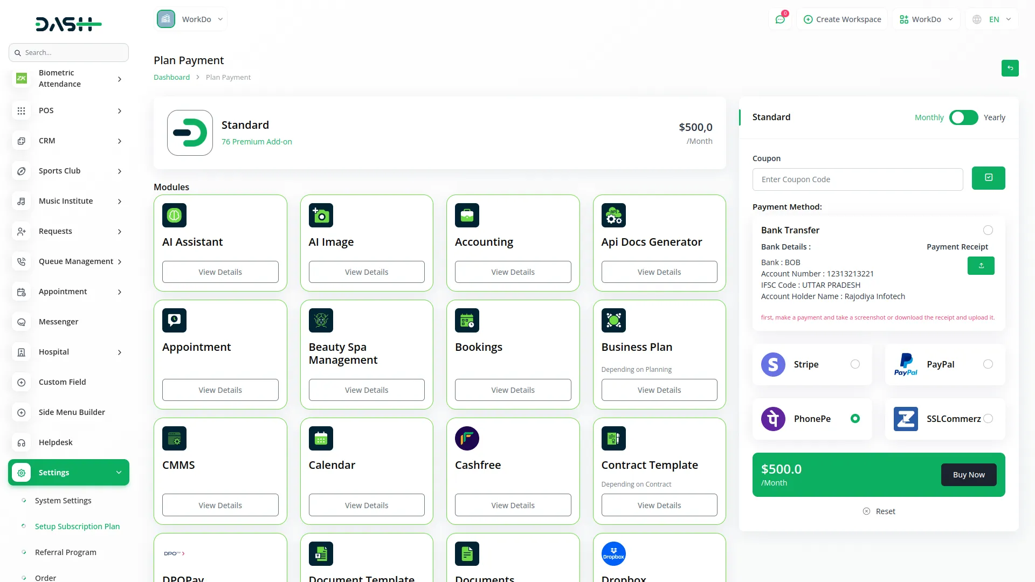Choose PayPal as payment method

988,364
